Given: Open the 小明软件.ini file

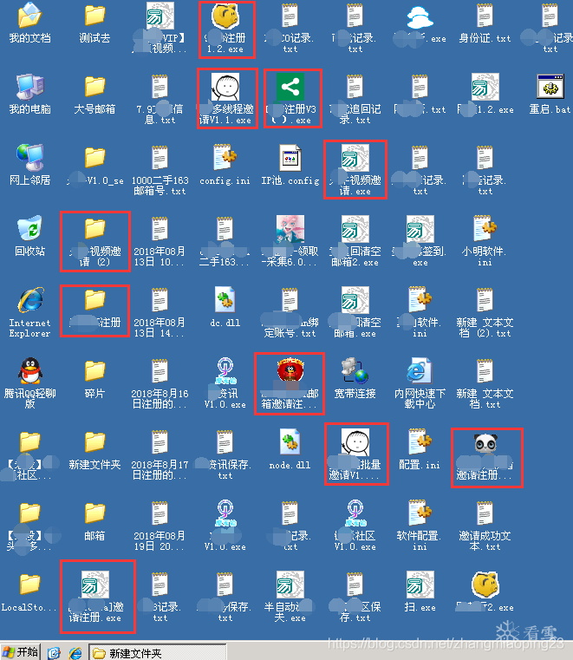Looking at the screenshot, I should coord(485,242).
